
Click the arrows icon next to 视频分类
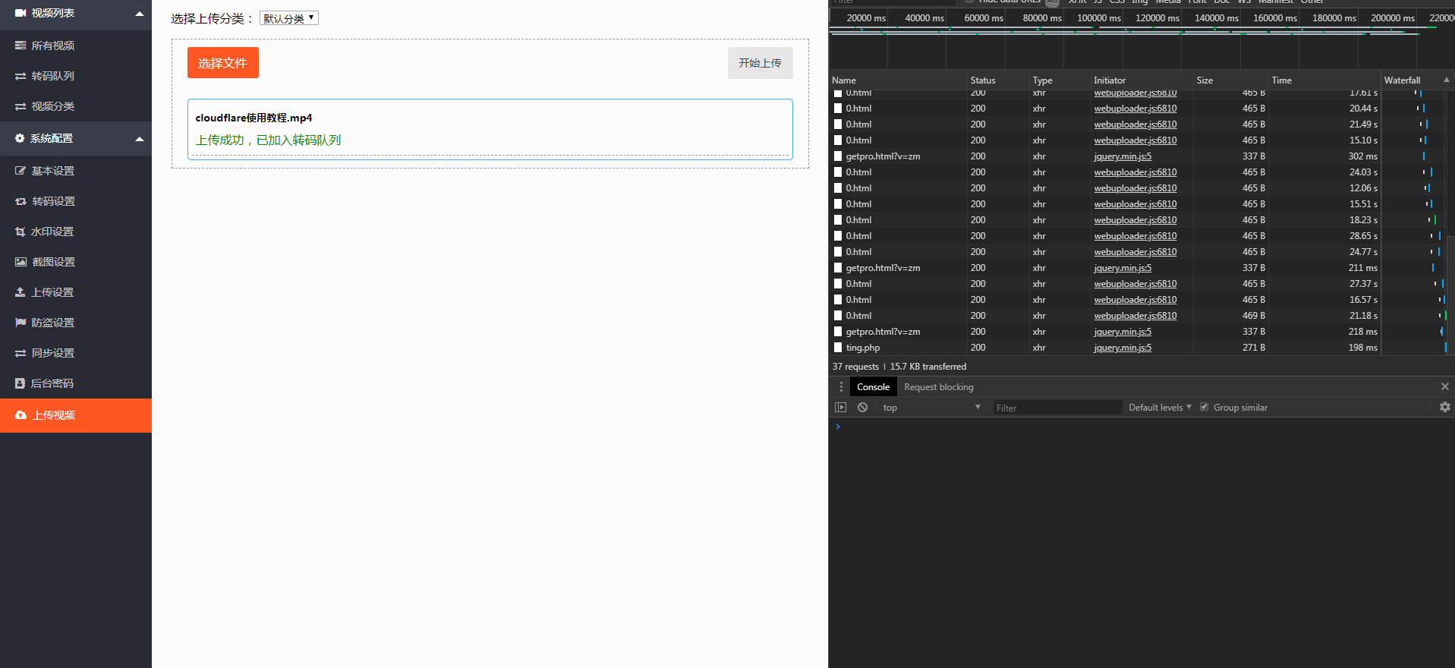tap(20, 106)
